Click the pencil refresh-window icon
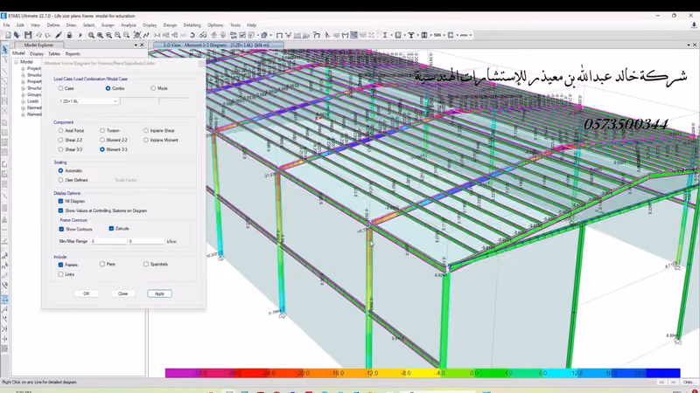The image size is (700, 393). 59,35
